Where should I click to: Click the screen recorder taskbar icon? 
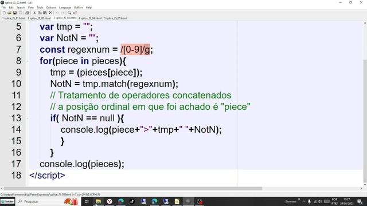[200, 201]
